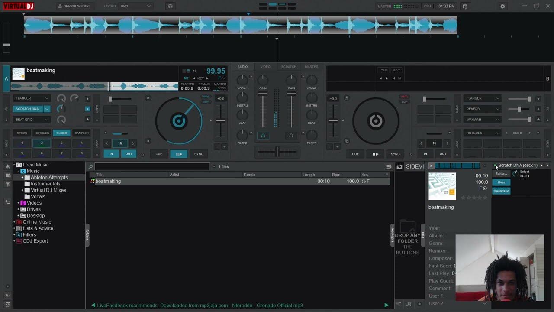Enable SYNC on deck A
554x312 pixels.
pyautogui.click(x=199, y=154)
